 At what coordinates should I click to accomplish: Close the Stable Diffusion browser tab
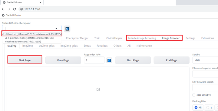coord(41,2)
